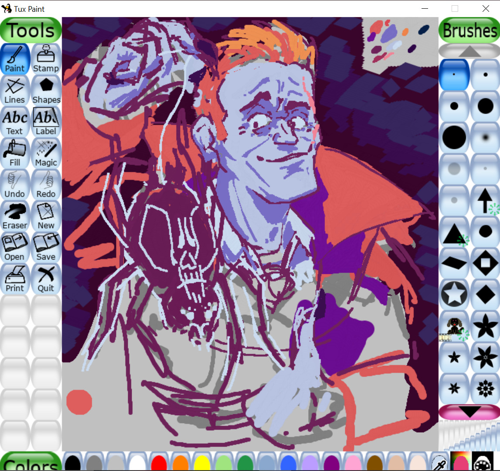The image size is (500, 471).
Task: Select the Stamp tool
Action: [46, 58]
